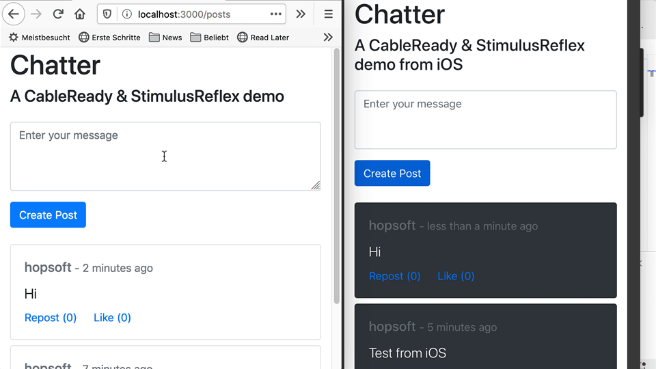Click the '2 minutes ago' timestamp
This screenshot has width=656, height=369.
pos(118,268)
